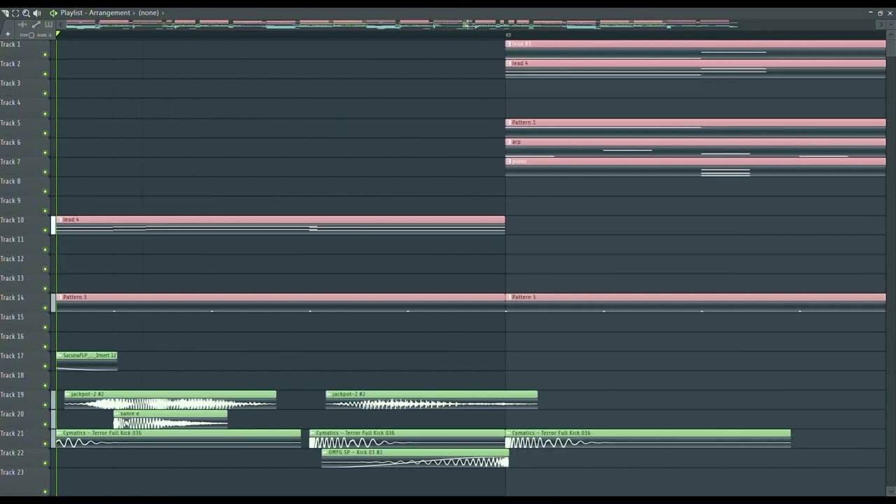
Task: Select the Track 1 header label
Action: [10, 45]
